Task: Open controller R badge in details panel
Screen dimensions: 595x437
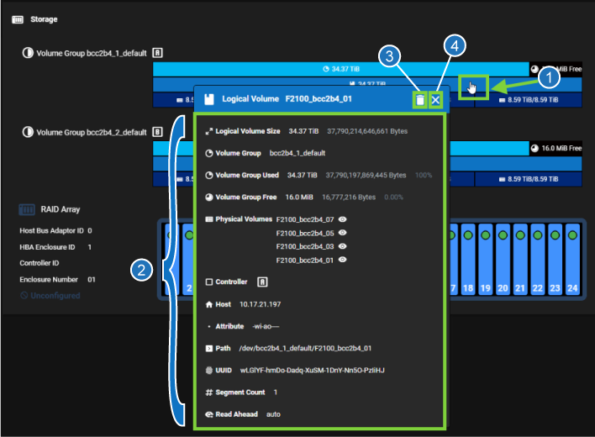Action: 262,282
